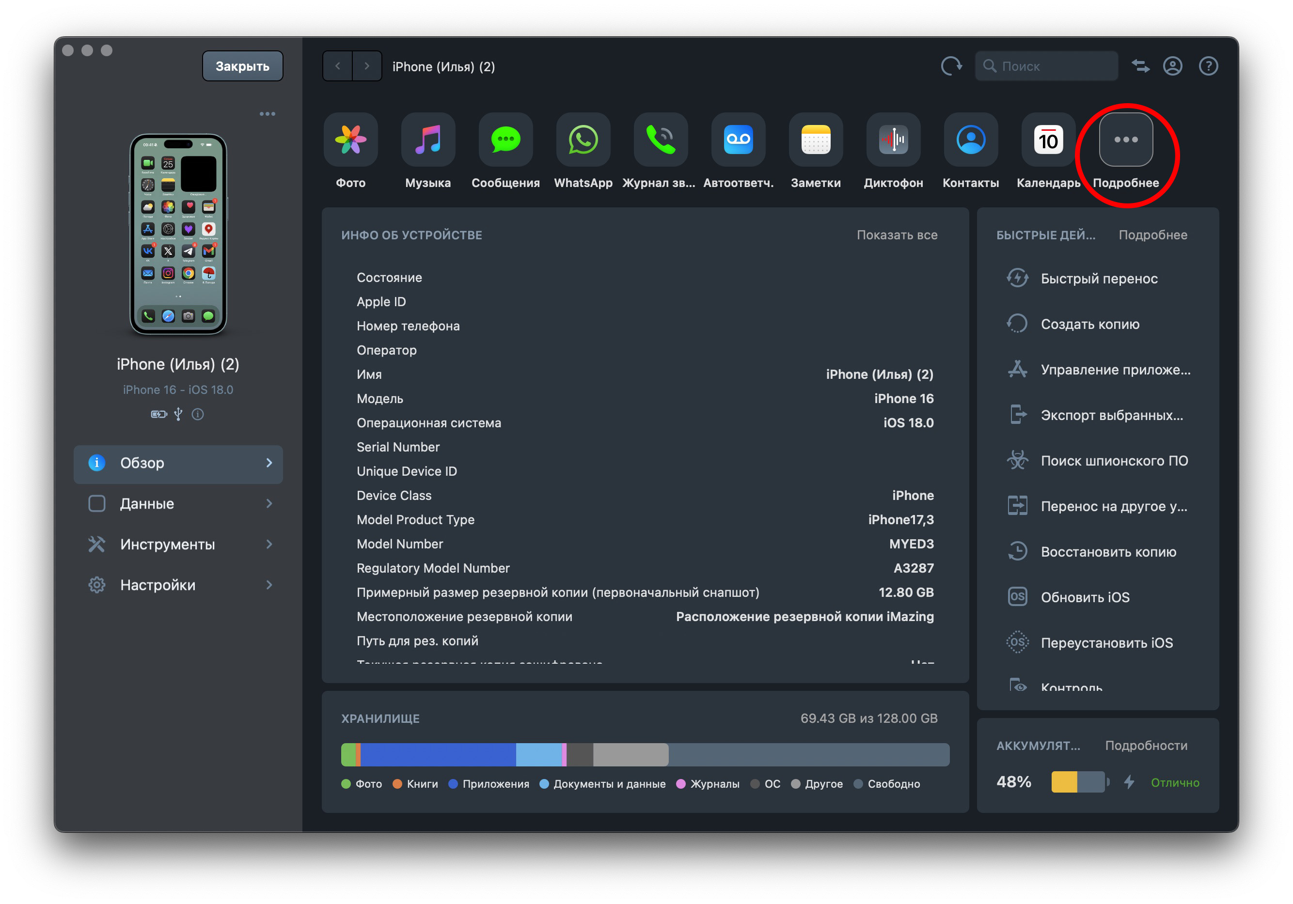Click the iPhone17,3 product type value
1293x904 pixels.
900,519
